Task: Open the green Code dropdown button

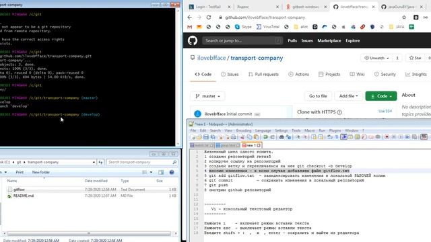Action: click(381, 96)
